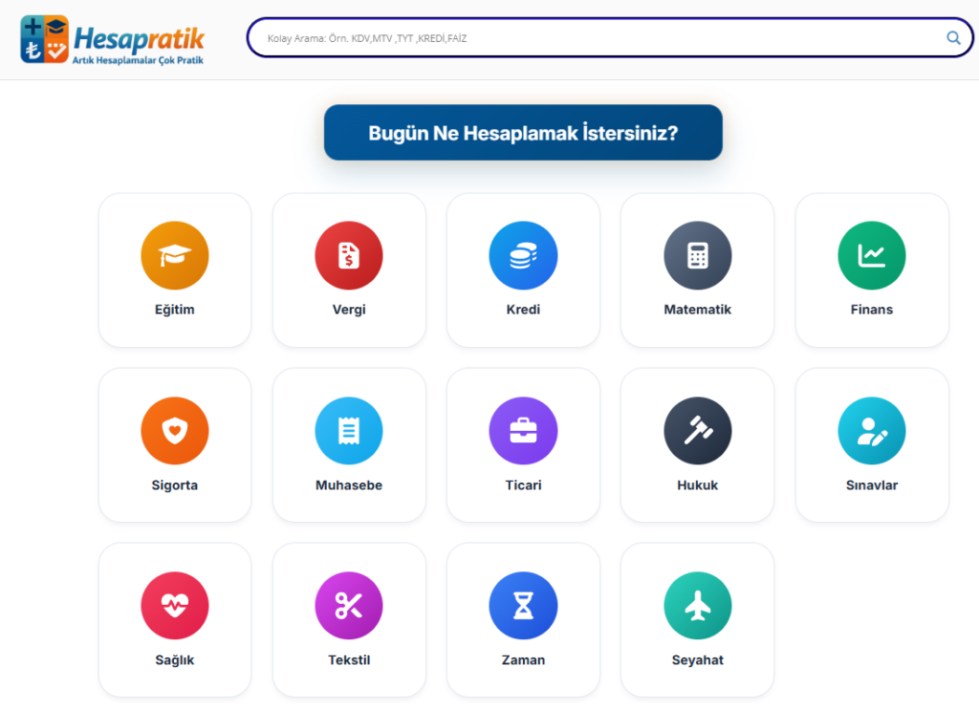Click the Eğitim graduation cap icon
The width and height of the screenshot is (979, 710).
(175, 255)
